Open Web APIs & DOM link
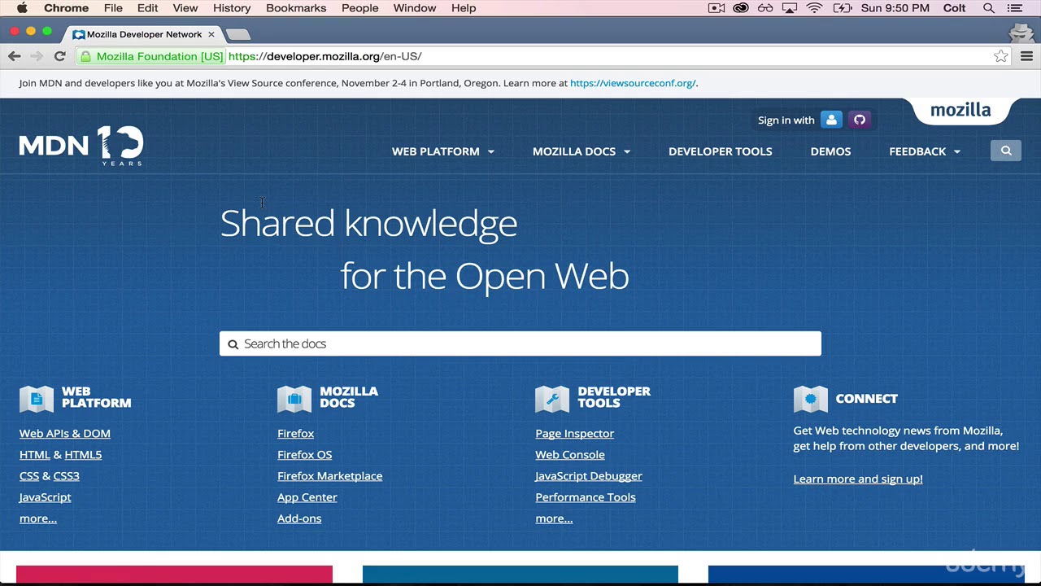This screenshot has height=586, width=1041. 65,434
